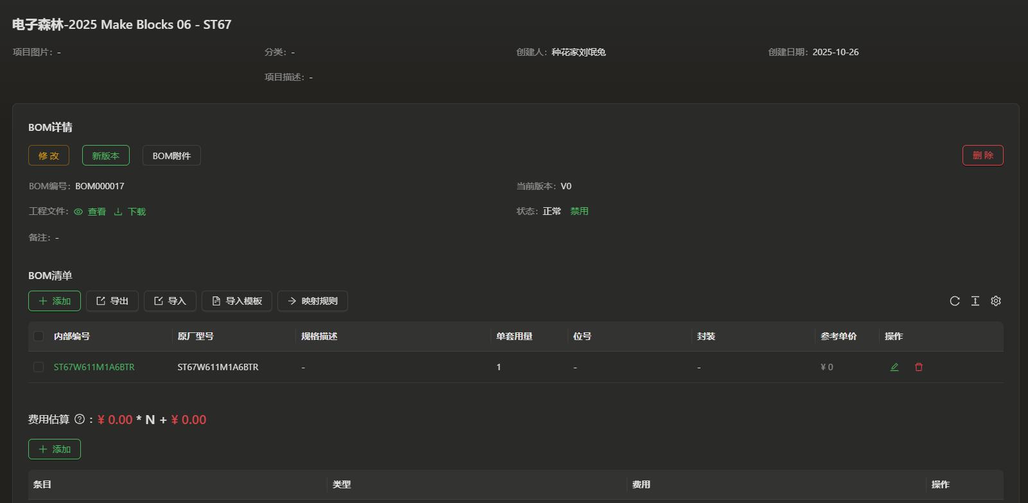Click the refresh icon above the BOM table
Screen dimensions: 1028x503
pos(955,301)
